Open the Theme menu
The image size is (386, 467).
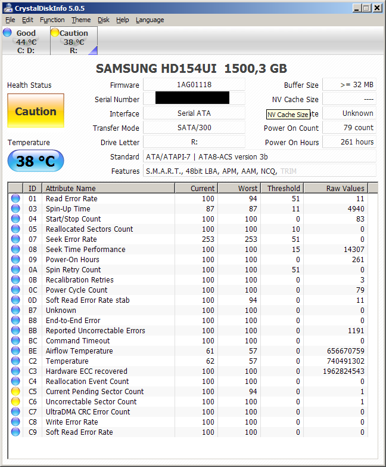(x=81, y=20)
